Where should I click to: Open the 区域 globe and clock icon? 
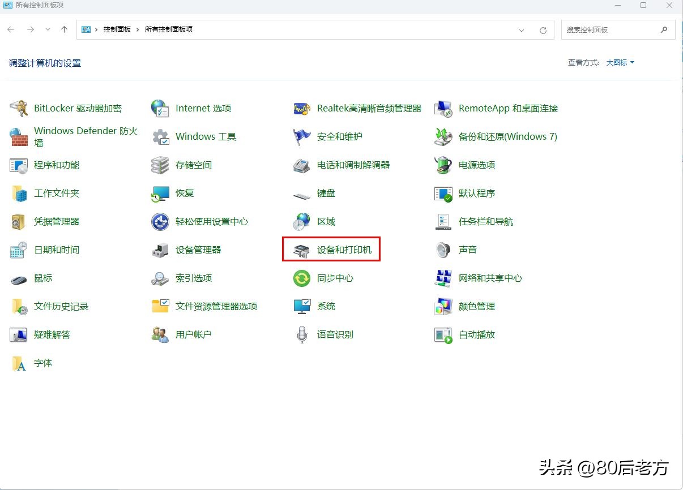point(302,221)
